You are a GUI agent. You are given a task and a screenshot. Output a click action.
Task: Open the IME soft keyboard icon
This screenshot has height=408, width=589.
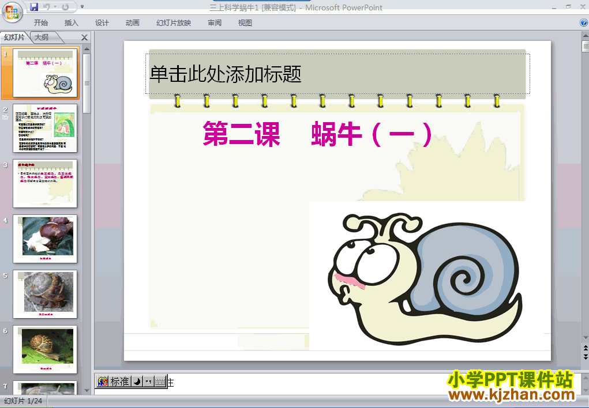tap(160, 381)
